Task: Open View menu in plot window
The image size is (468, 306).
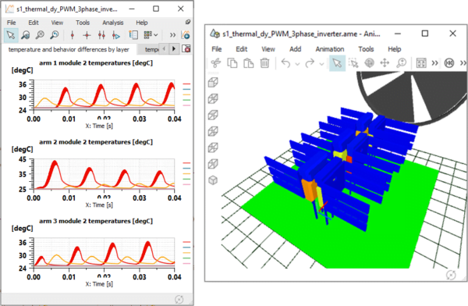Action: pyautogui.click(x=57, y=23)
